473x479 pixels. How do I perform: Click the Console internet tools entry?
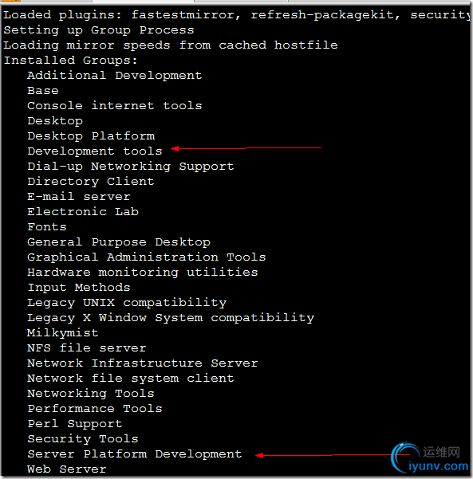[115, 106]
